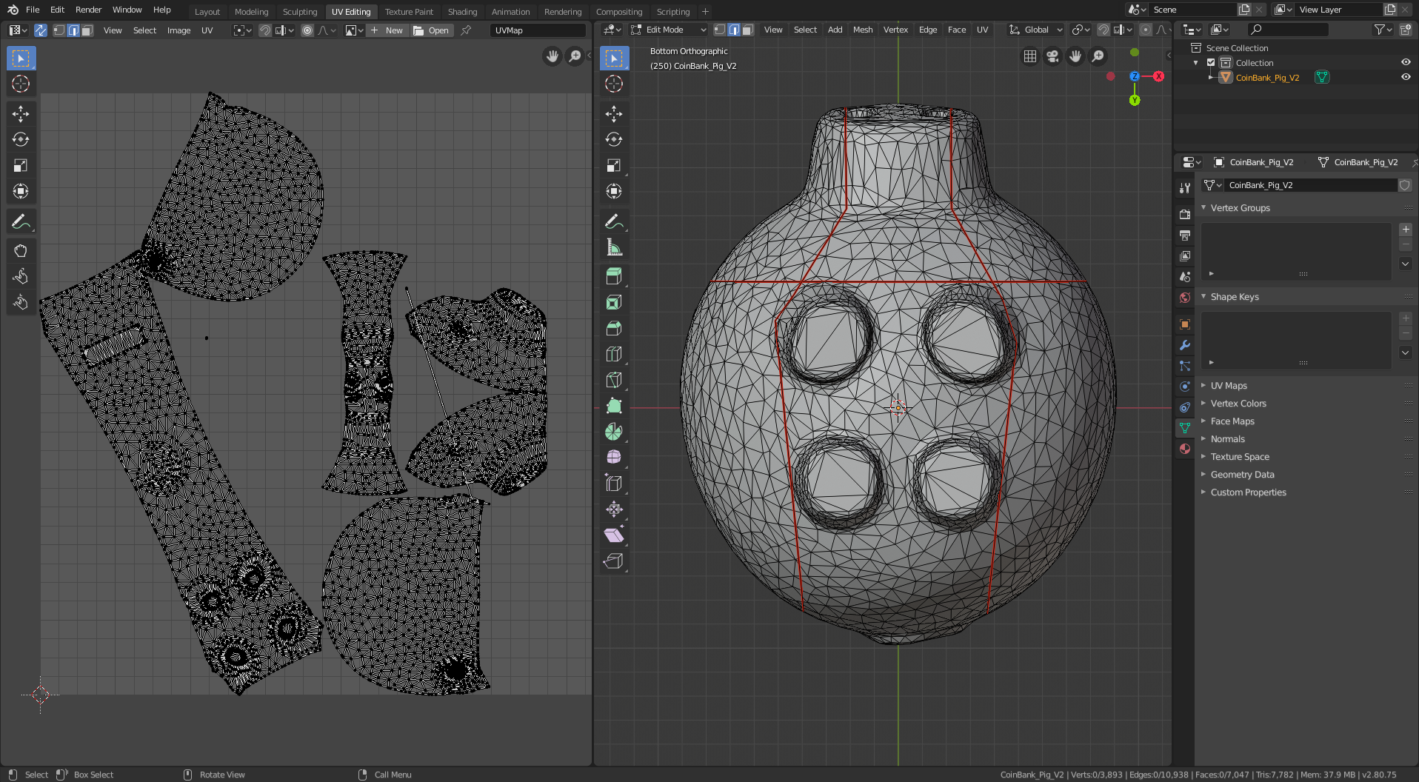Open the Render menu

click(88, 10)
